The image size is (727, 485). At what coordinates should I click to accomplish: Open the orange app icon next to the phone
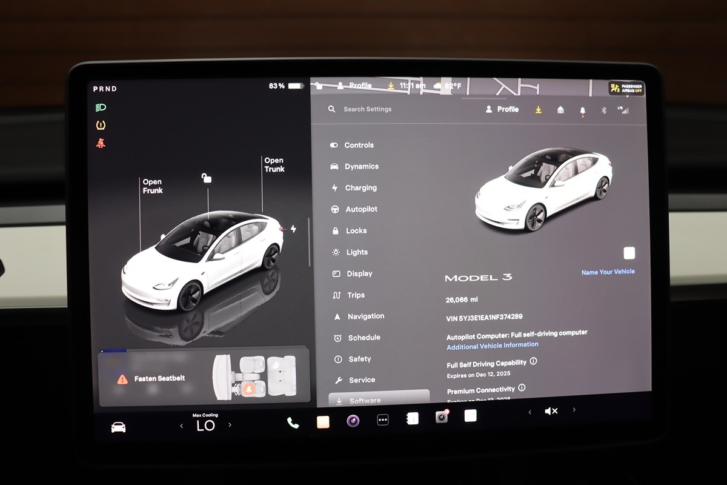pos(323,422)
